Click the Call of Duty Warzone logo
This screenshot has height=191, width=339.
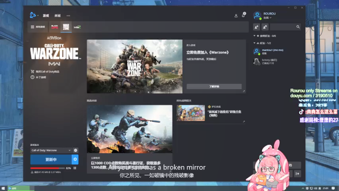[x=55, y=52]
